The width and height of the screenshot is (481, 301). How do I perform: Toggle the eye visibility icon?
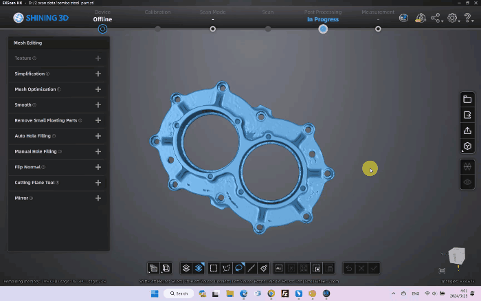coord(467,182)
